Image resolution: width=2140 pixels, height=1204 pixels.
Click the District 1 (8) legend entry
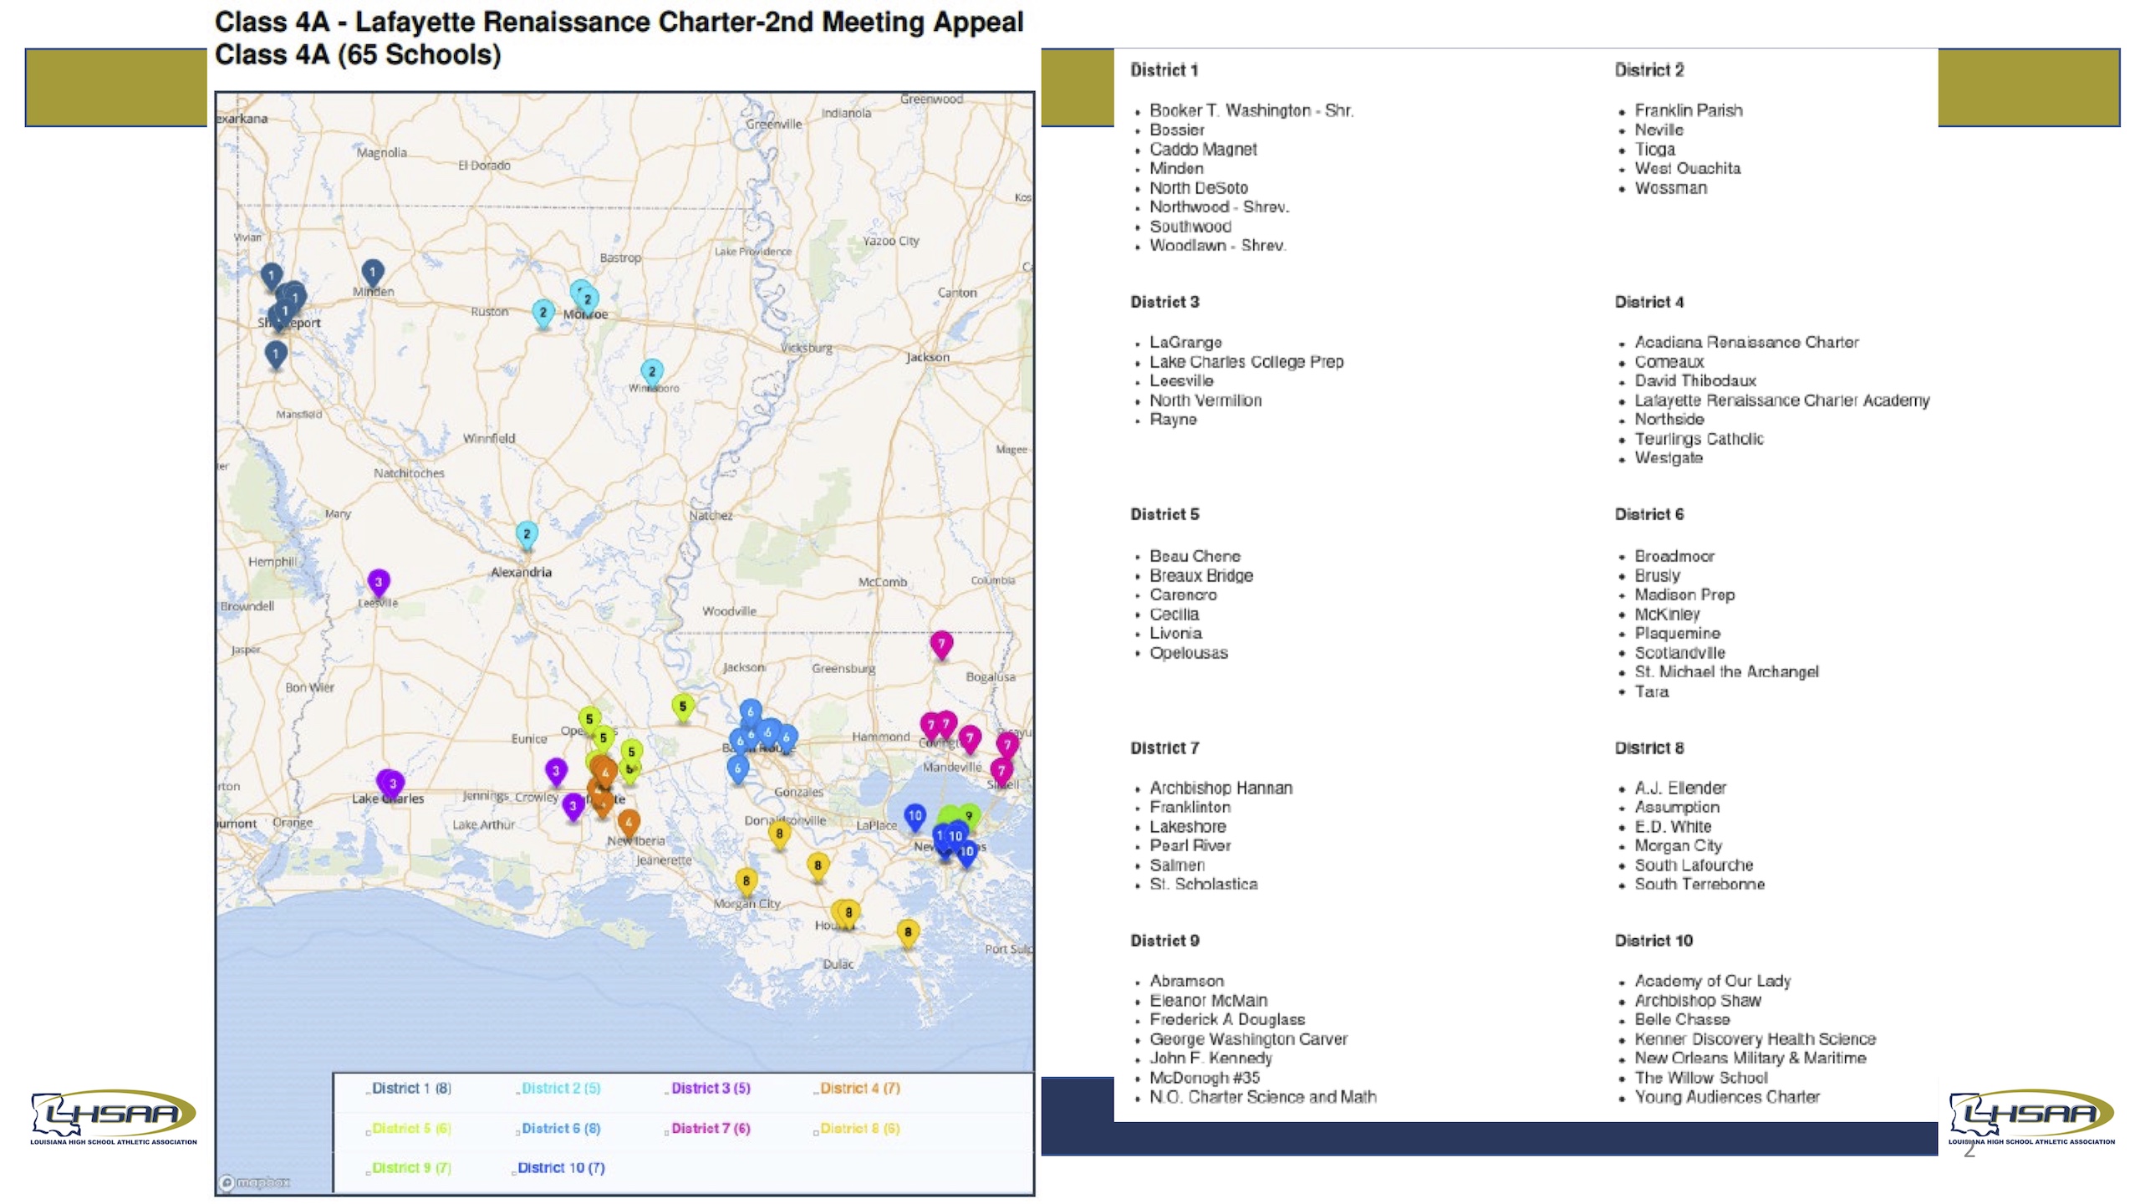point(411,1088)
